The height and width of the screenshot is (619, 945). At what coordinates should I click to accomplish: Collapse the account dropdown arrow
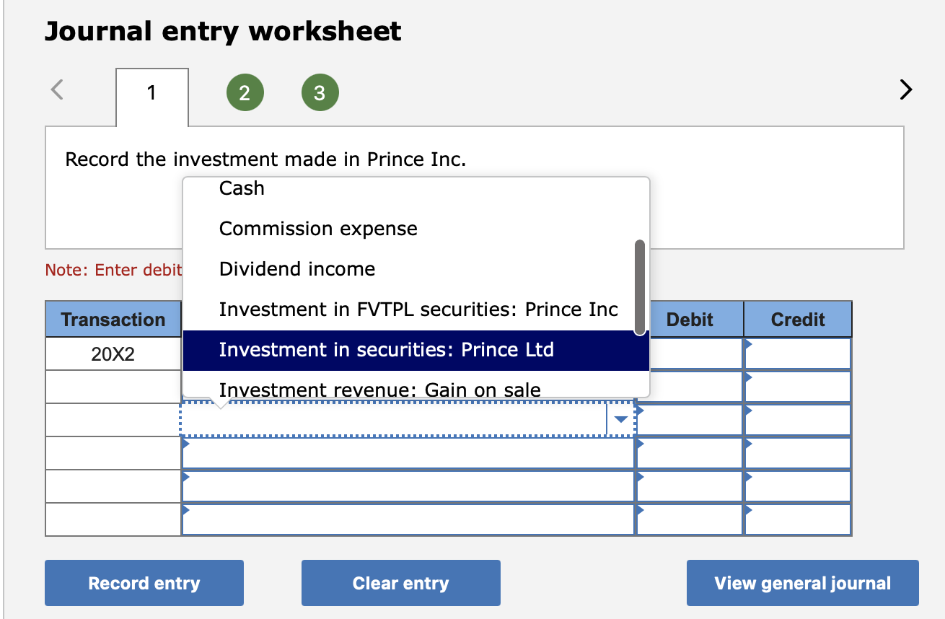pyautogui.click(x=620, y=420)
